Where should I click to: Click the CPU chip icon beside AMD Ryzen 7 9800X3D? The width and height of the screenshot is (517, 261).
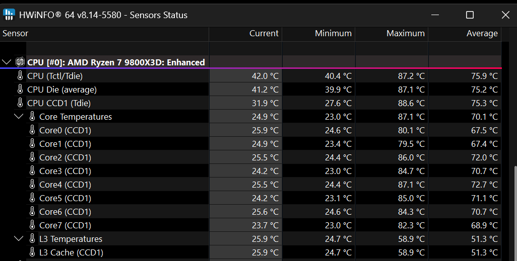[20, 62]
